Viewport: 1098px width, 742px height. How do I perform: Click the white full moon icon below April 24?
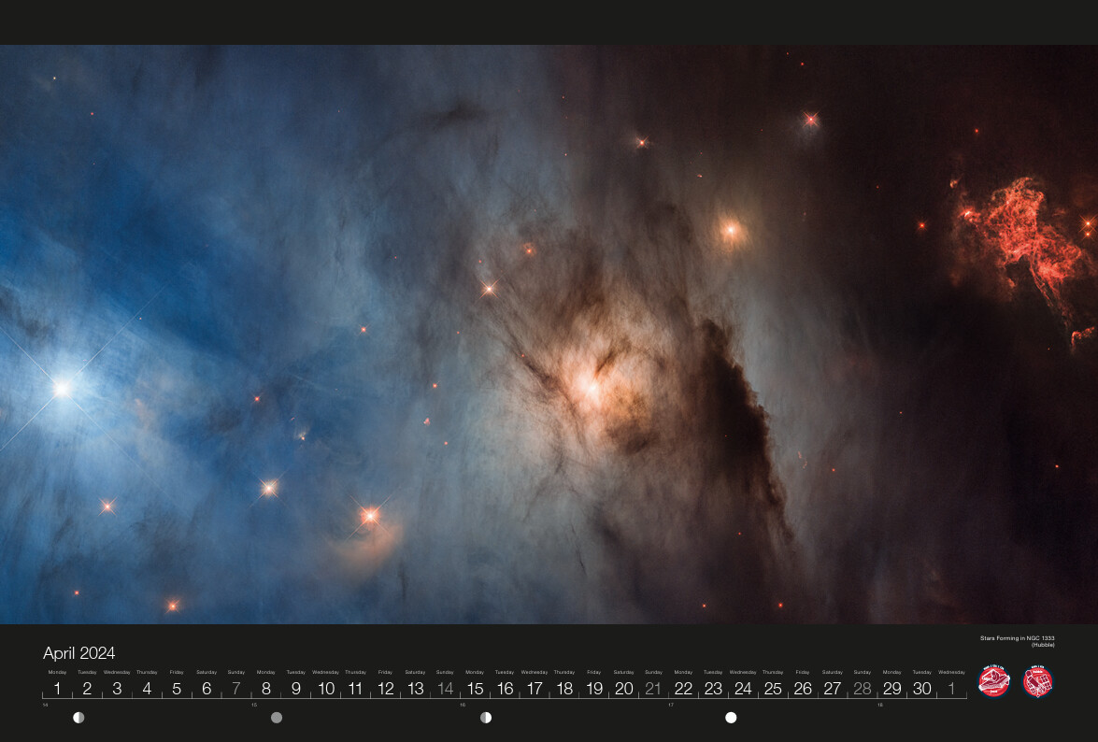pyautogui.click(x=731, y=718)
